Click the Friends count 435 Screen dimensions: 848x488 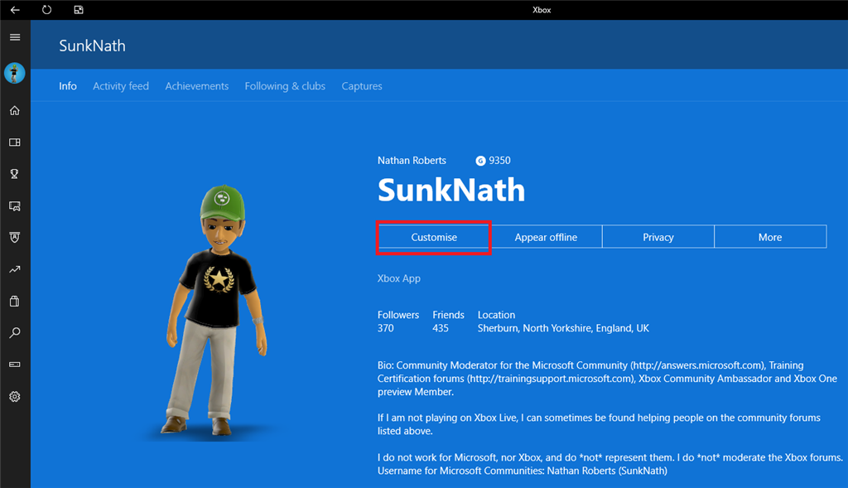[441, 328]
